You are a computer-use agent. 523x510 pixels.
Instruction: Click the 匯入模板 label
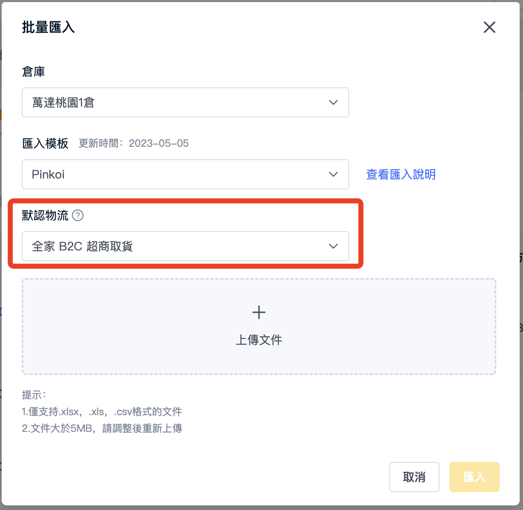tap(45, 143)
